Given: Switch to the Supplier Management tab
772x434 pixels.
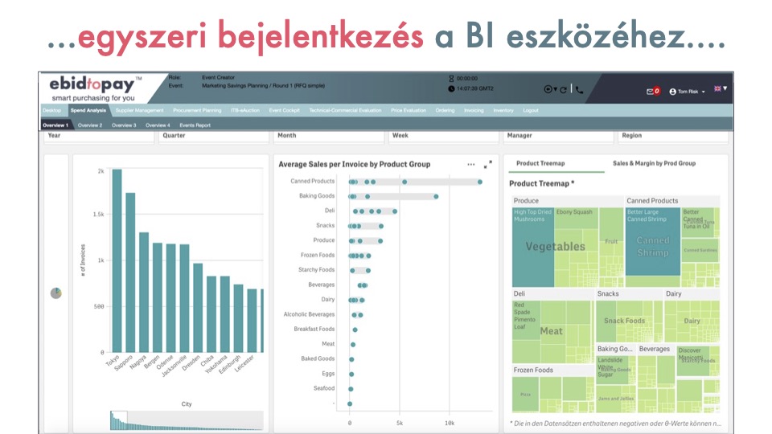Looking at the screenshot, I should (x=139, y=110).
